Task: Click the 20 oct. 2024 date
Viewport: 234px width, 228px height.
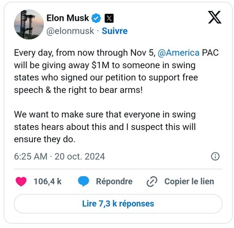Action: click(x=80, y=156)
